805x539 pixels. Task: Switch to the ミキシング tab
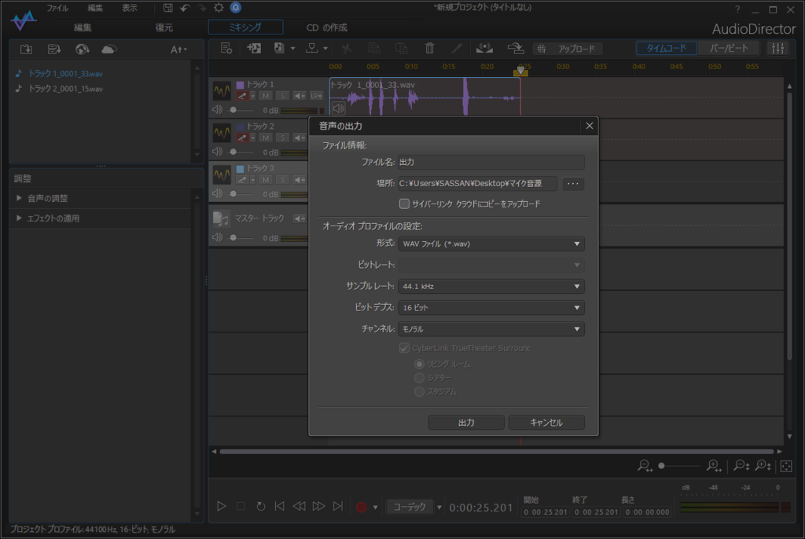(x=245, y=27)
